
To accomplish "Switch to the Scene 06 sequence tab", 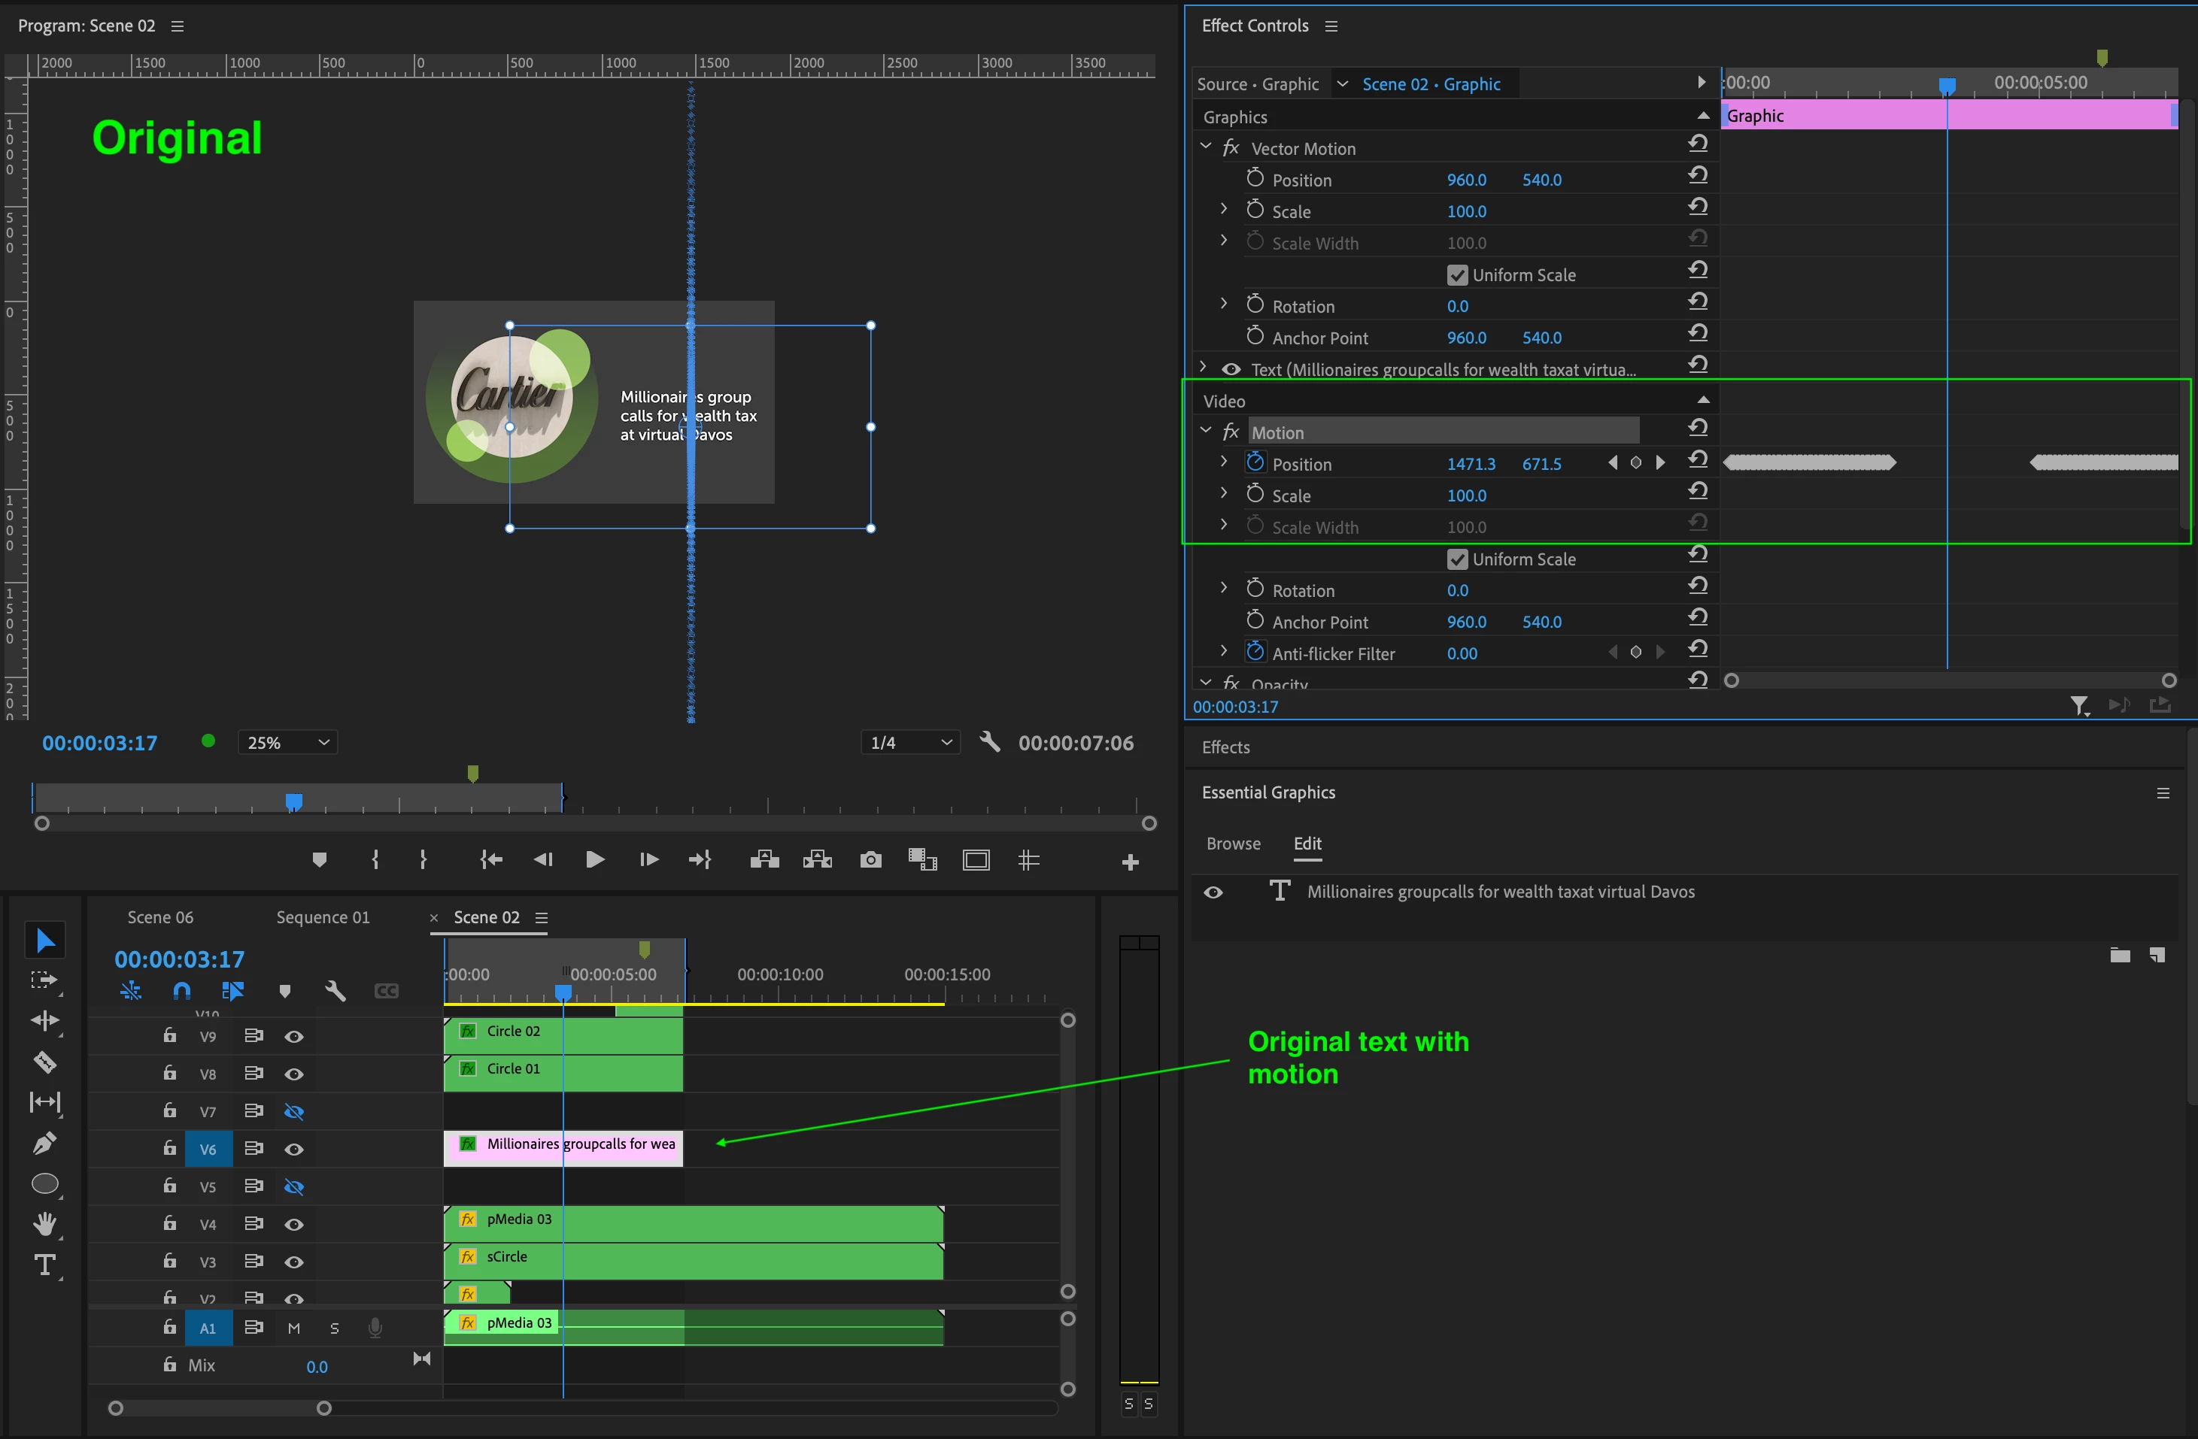I will click(159, 916).
